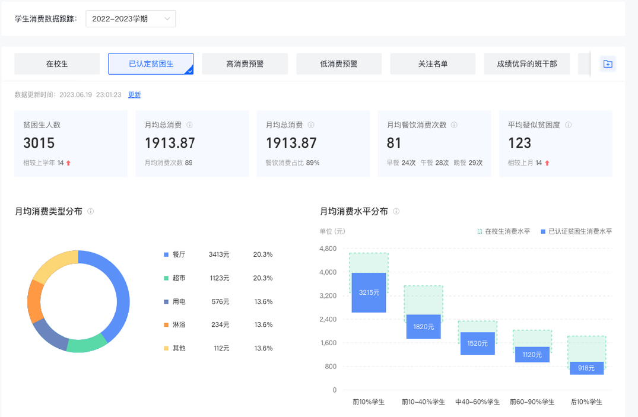Click info icon on card with 餐饮消费占比
The height and width of the screenshot is (417, 638).
[311, 125]
